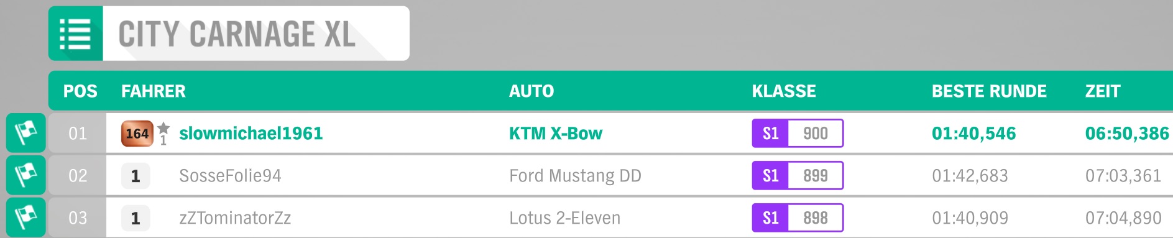The height and width of the screenshot is (238, 1173).
Task: Select the S1 900 class badge
Action: pos(798,134)
